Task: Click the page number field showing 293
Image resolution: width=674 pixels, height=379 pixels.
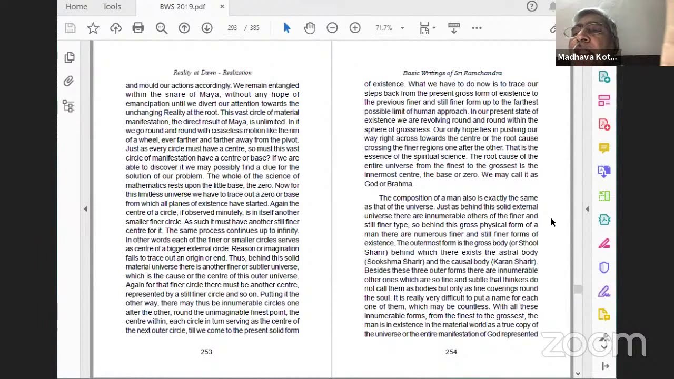Action: 232,28
